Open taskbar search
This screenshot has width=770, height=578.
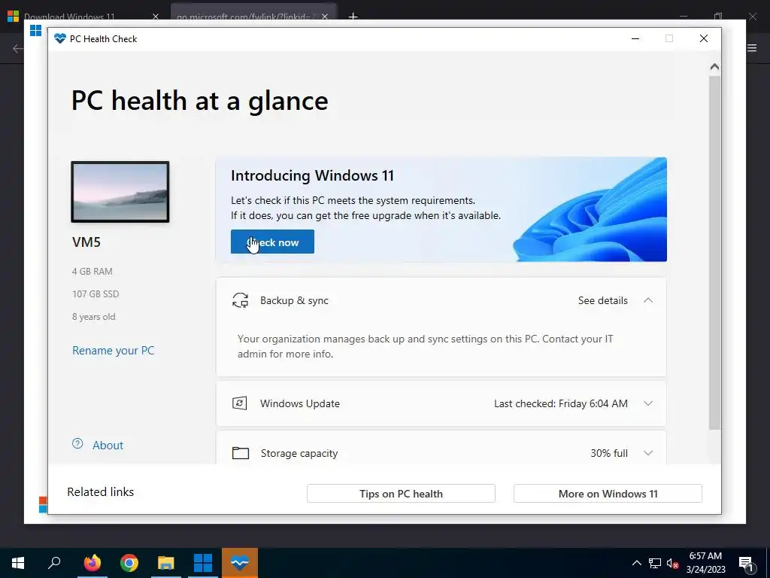click(54, 563)
